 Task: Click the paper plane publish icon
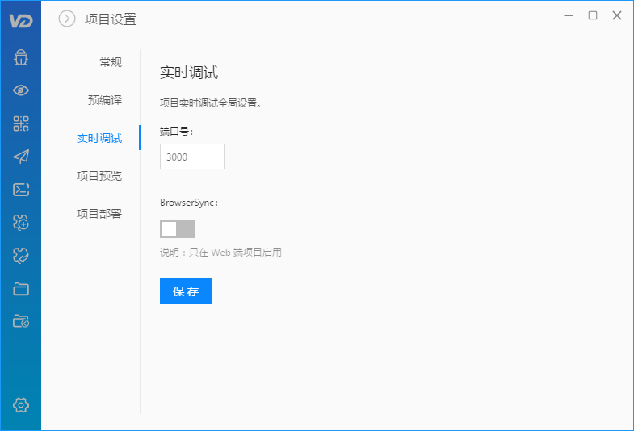click(x=21, y=157)
